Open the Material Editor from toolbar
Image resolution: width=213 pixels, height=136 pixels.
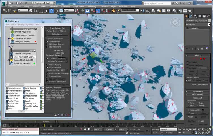pos(174,11)
